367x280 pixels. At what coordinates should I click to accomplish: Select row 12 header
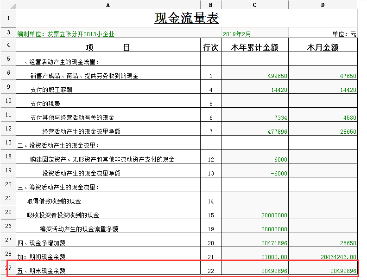[8, 129]
